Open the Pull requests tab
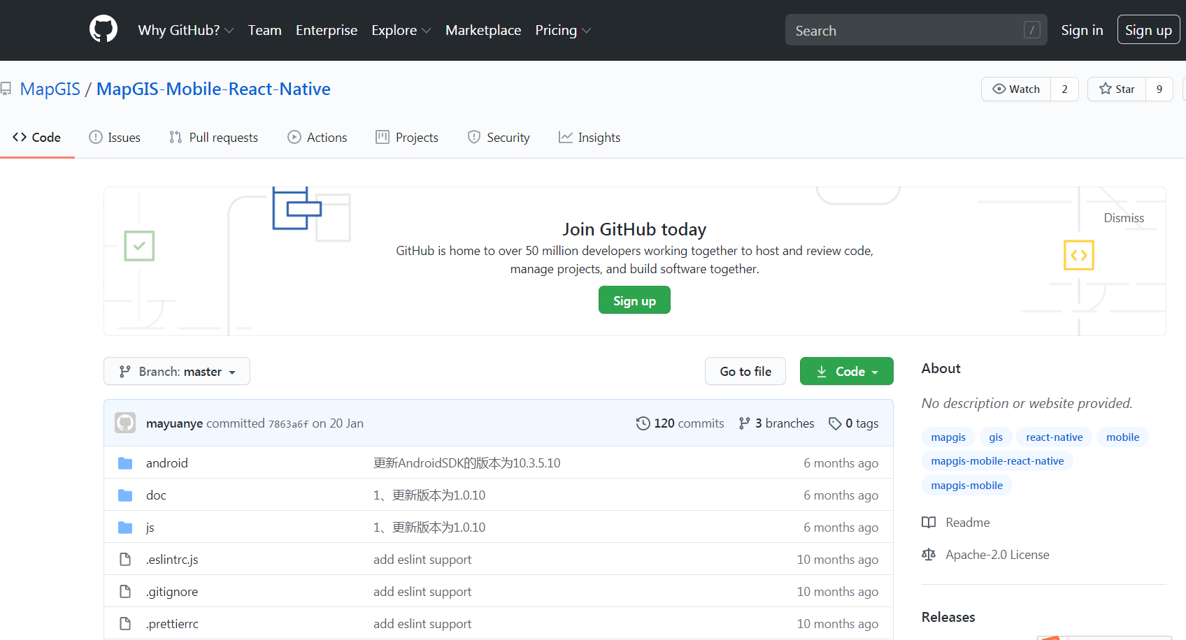The width and height of the screenshot is (1186, 640). tap(213, 138)
